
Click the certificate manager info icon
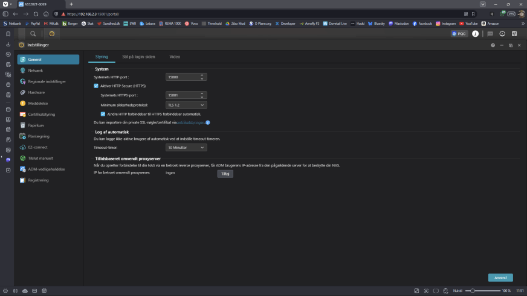point(207,122)
